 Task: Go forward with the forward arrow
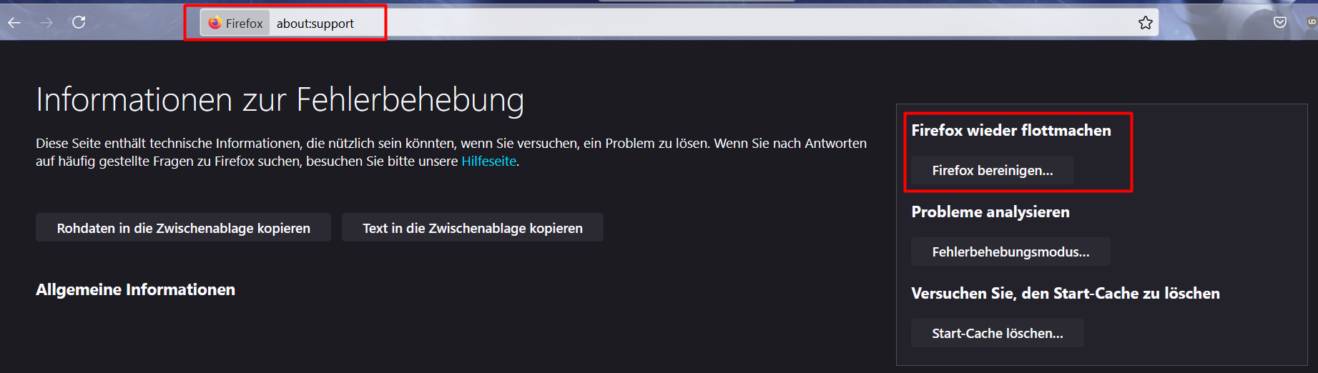46,23
